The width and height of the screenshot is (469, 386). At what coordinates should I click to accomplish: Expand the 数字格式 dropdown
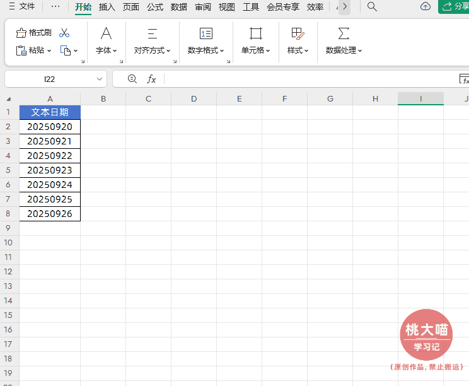(x=206, y=50)
